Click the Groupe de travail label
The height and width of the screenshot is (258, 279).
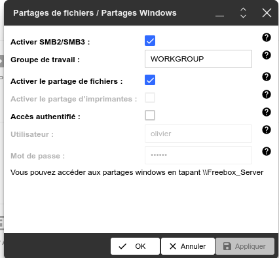(x=45, y=60)
